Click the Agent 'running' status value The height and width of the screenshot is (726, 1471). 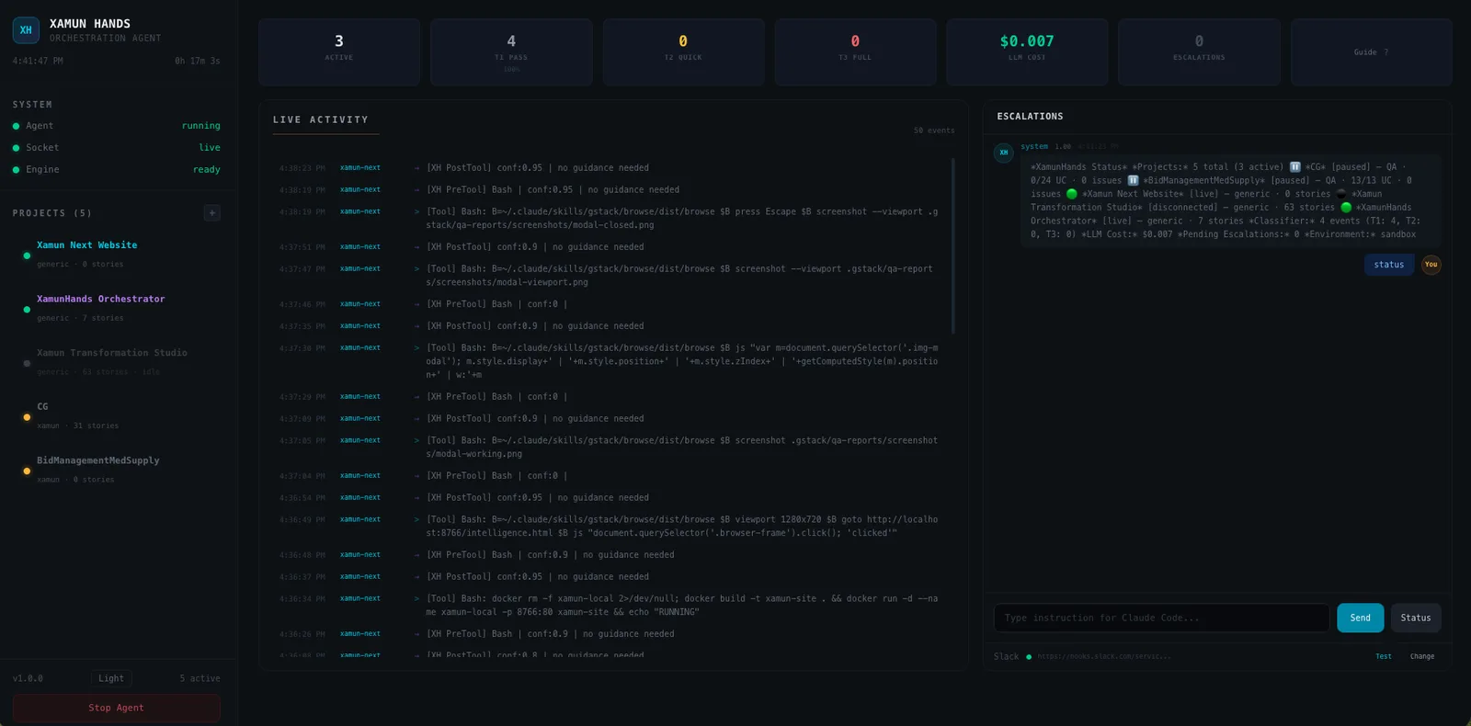pos(201,126)
